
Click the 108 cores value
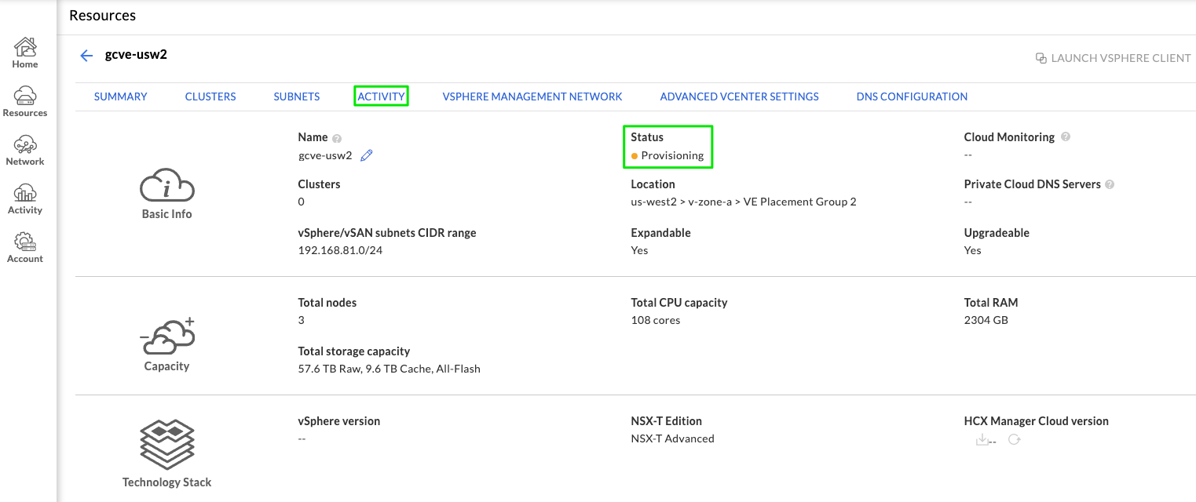pos(656,320)
